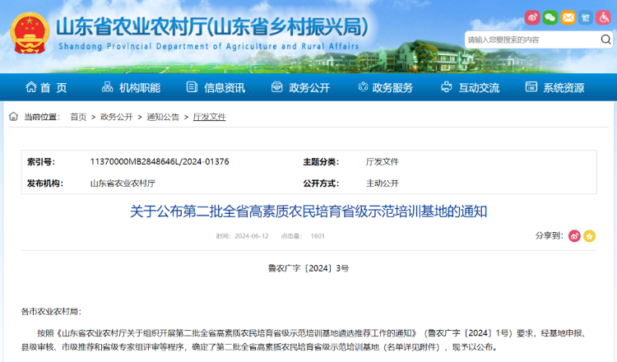The height and width of the screenshot is (362, 617).
Task: Click the magnifier search icon
Action: (605, 39)
